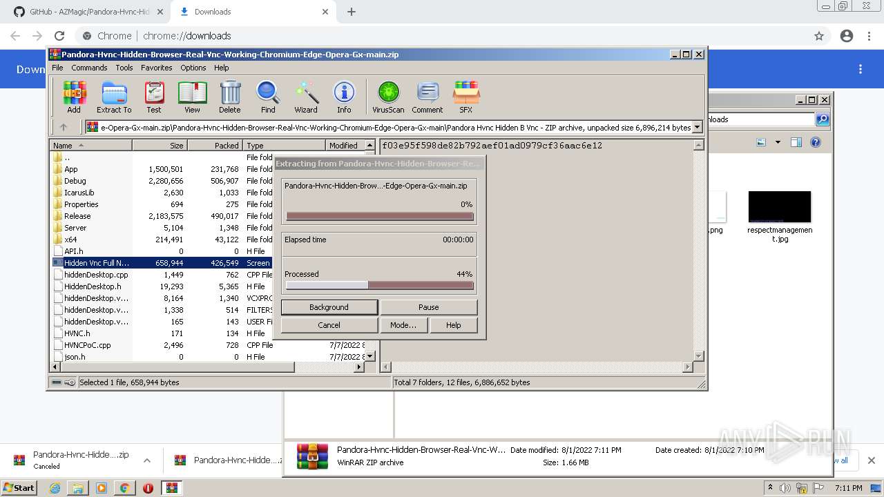
Task: Click the file progress bar at 0%
Action: coord(380,216)
